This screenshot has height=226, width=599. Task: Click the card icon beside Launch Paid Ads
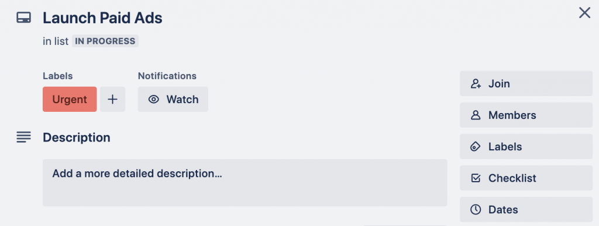coord(23,18)
